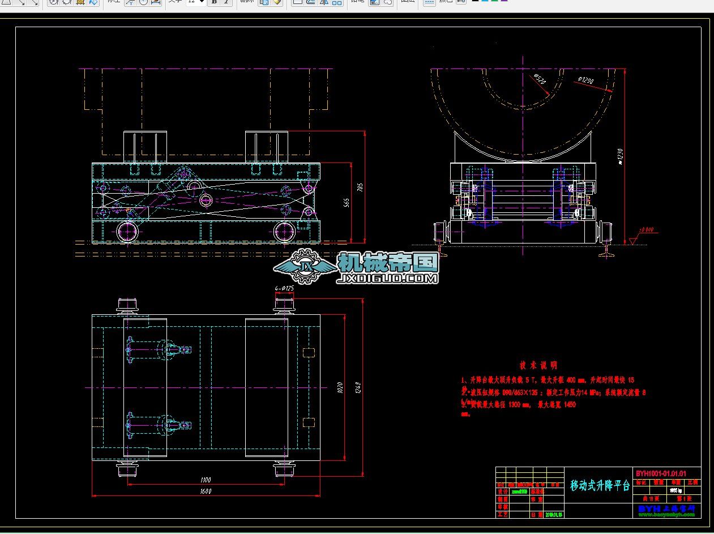Select drawing number BYH1001-01.01.01 in title block
Screen dimensions: 714x534
661,473
